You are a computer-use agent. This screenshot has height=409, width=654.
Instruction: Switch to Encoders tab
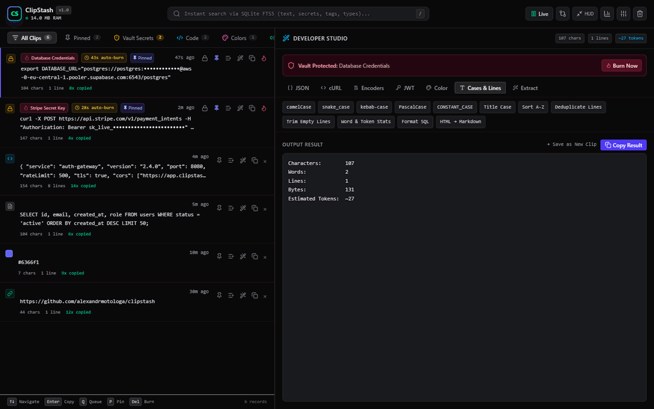(x=368, y=88)
